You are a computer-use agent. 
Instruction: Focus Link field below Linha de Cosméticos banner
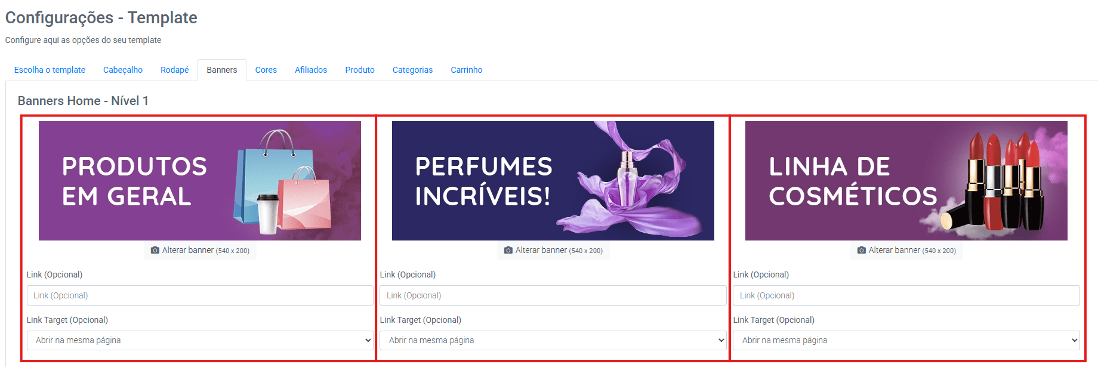tap(906, 295)
